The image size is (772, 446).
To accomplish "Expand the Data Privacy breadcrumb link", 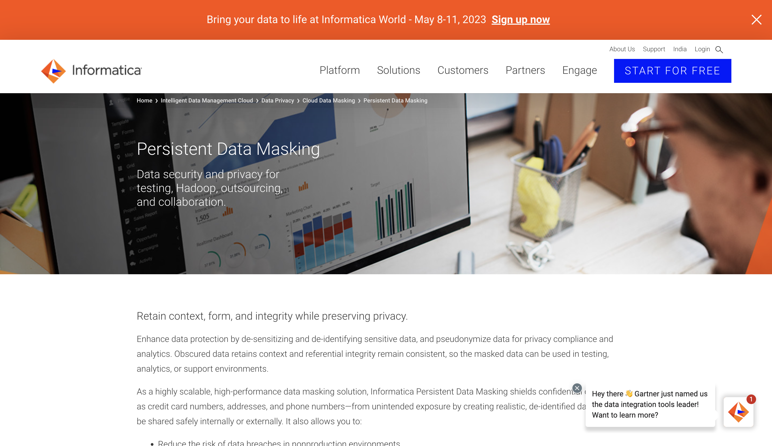I will (277, 100).
